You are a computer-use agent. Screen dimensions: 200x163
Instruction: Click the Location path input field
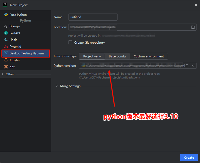(x=132, y=27)
